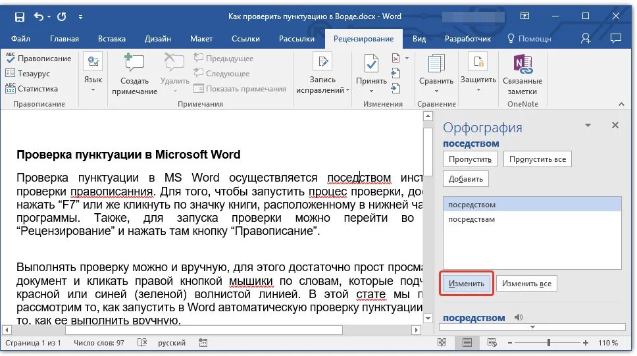637x356 pixels.
Task: Customize Quick Access Toolbar dropdown
Action: (x=80, y=16)
